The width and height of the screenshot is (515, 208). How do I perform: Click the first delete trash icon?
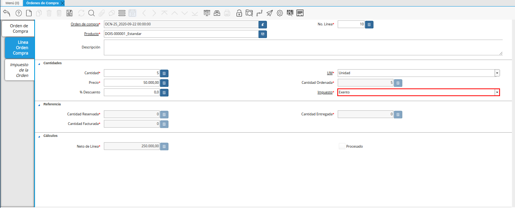pos(49,13)
